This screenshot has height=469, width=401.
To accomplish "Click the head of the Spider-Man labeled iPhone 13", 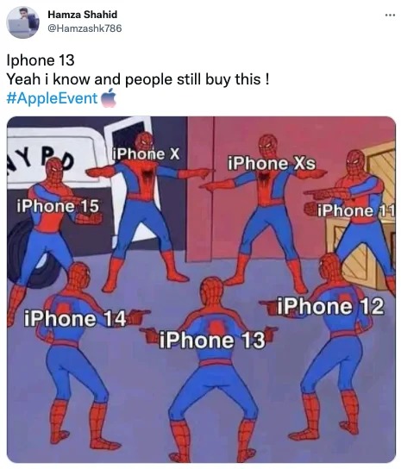I will click(x=212, y=291).
